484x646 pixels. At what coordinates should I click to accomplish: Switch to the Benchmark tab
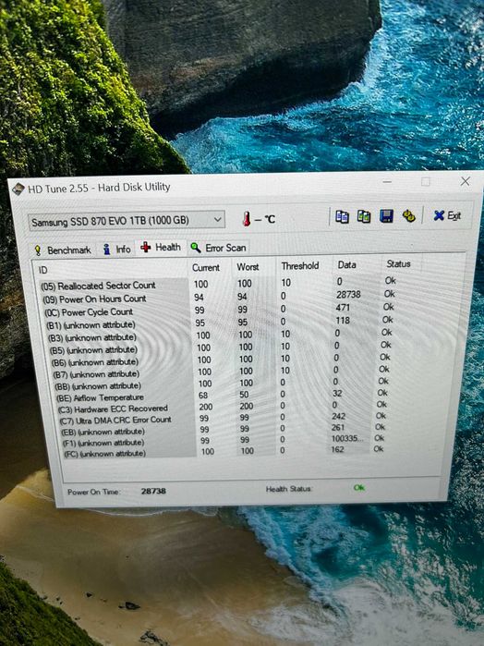coord(63,250)
